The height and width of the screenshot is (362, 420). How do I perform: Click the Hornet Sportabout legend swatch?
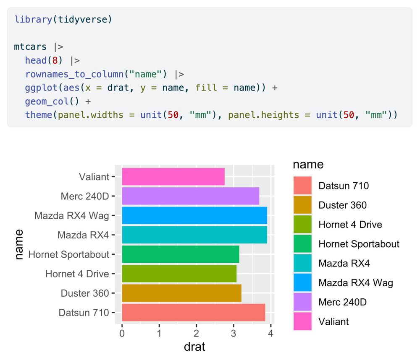point(302,244)
